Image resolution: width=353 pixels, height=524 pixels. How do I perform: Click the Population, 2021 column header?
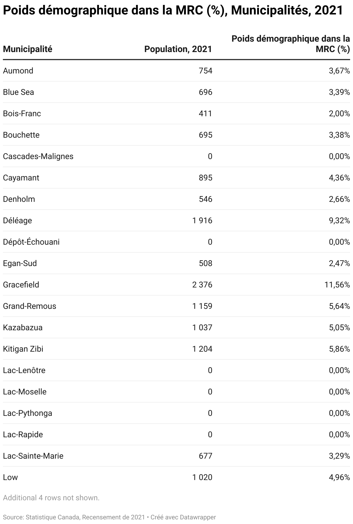point(178,49)
